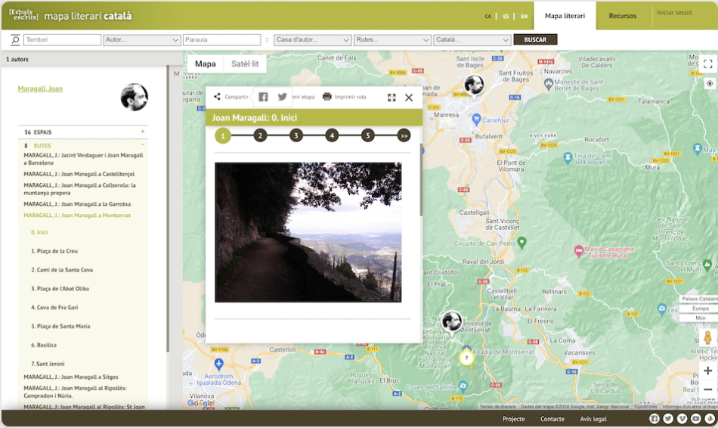
Task: Zoom out on the map
Action: tap(708, 389)
